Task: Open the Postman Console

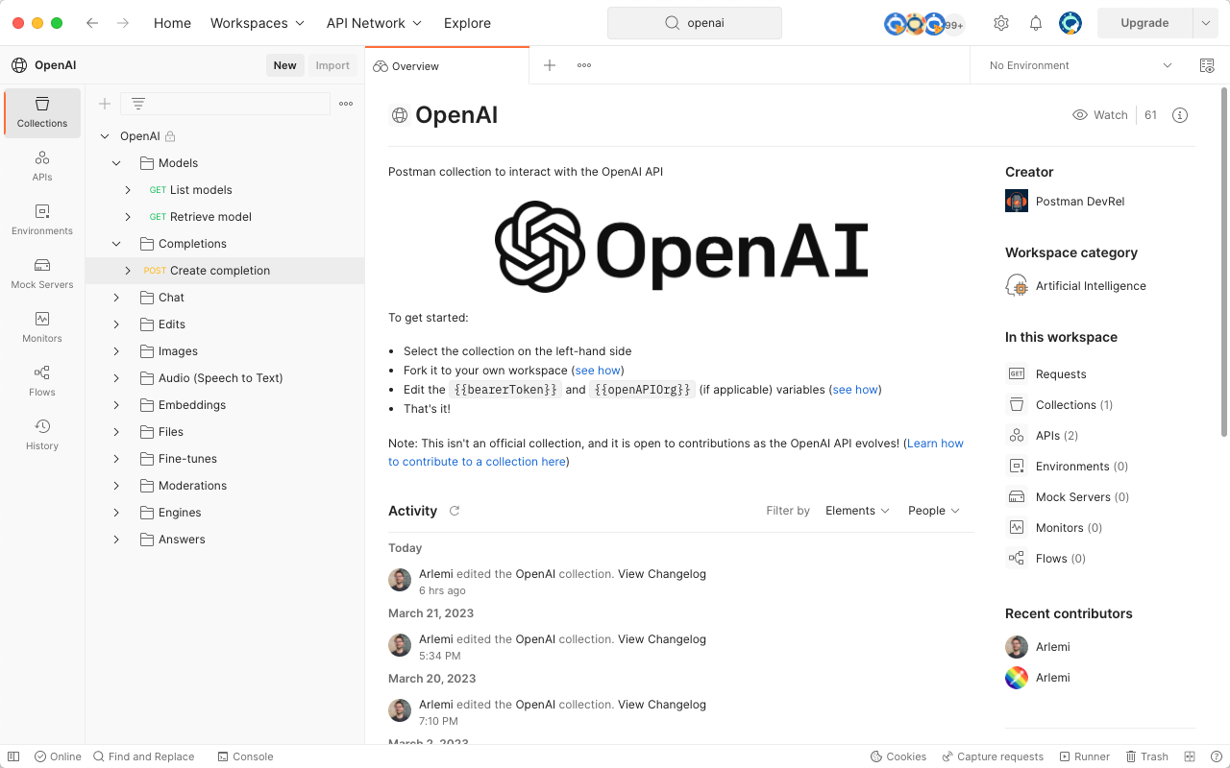Action: [x=245, y=756]
